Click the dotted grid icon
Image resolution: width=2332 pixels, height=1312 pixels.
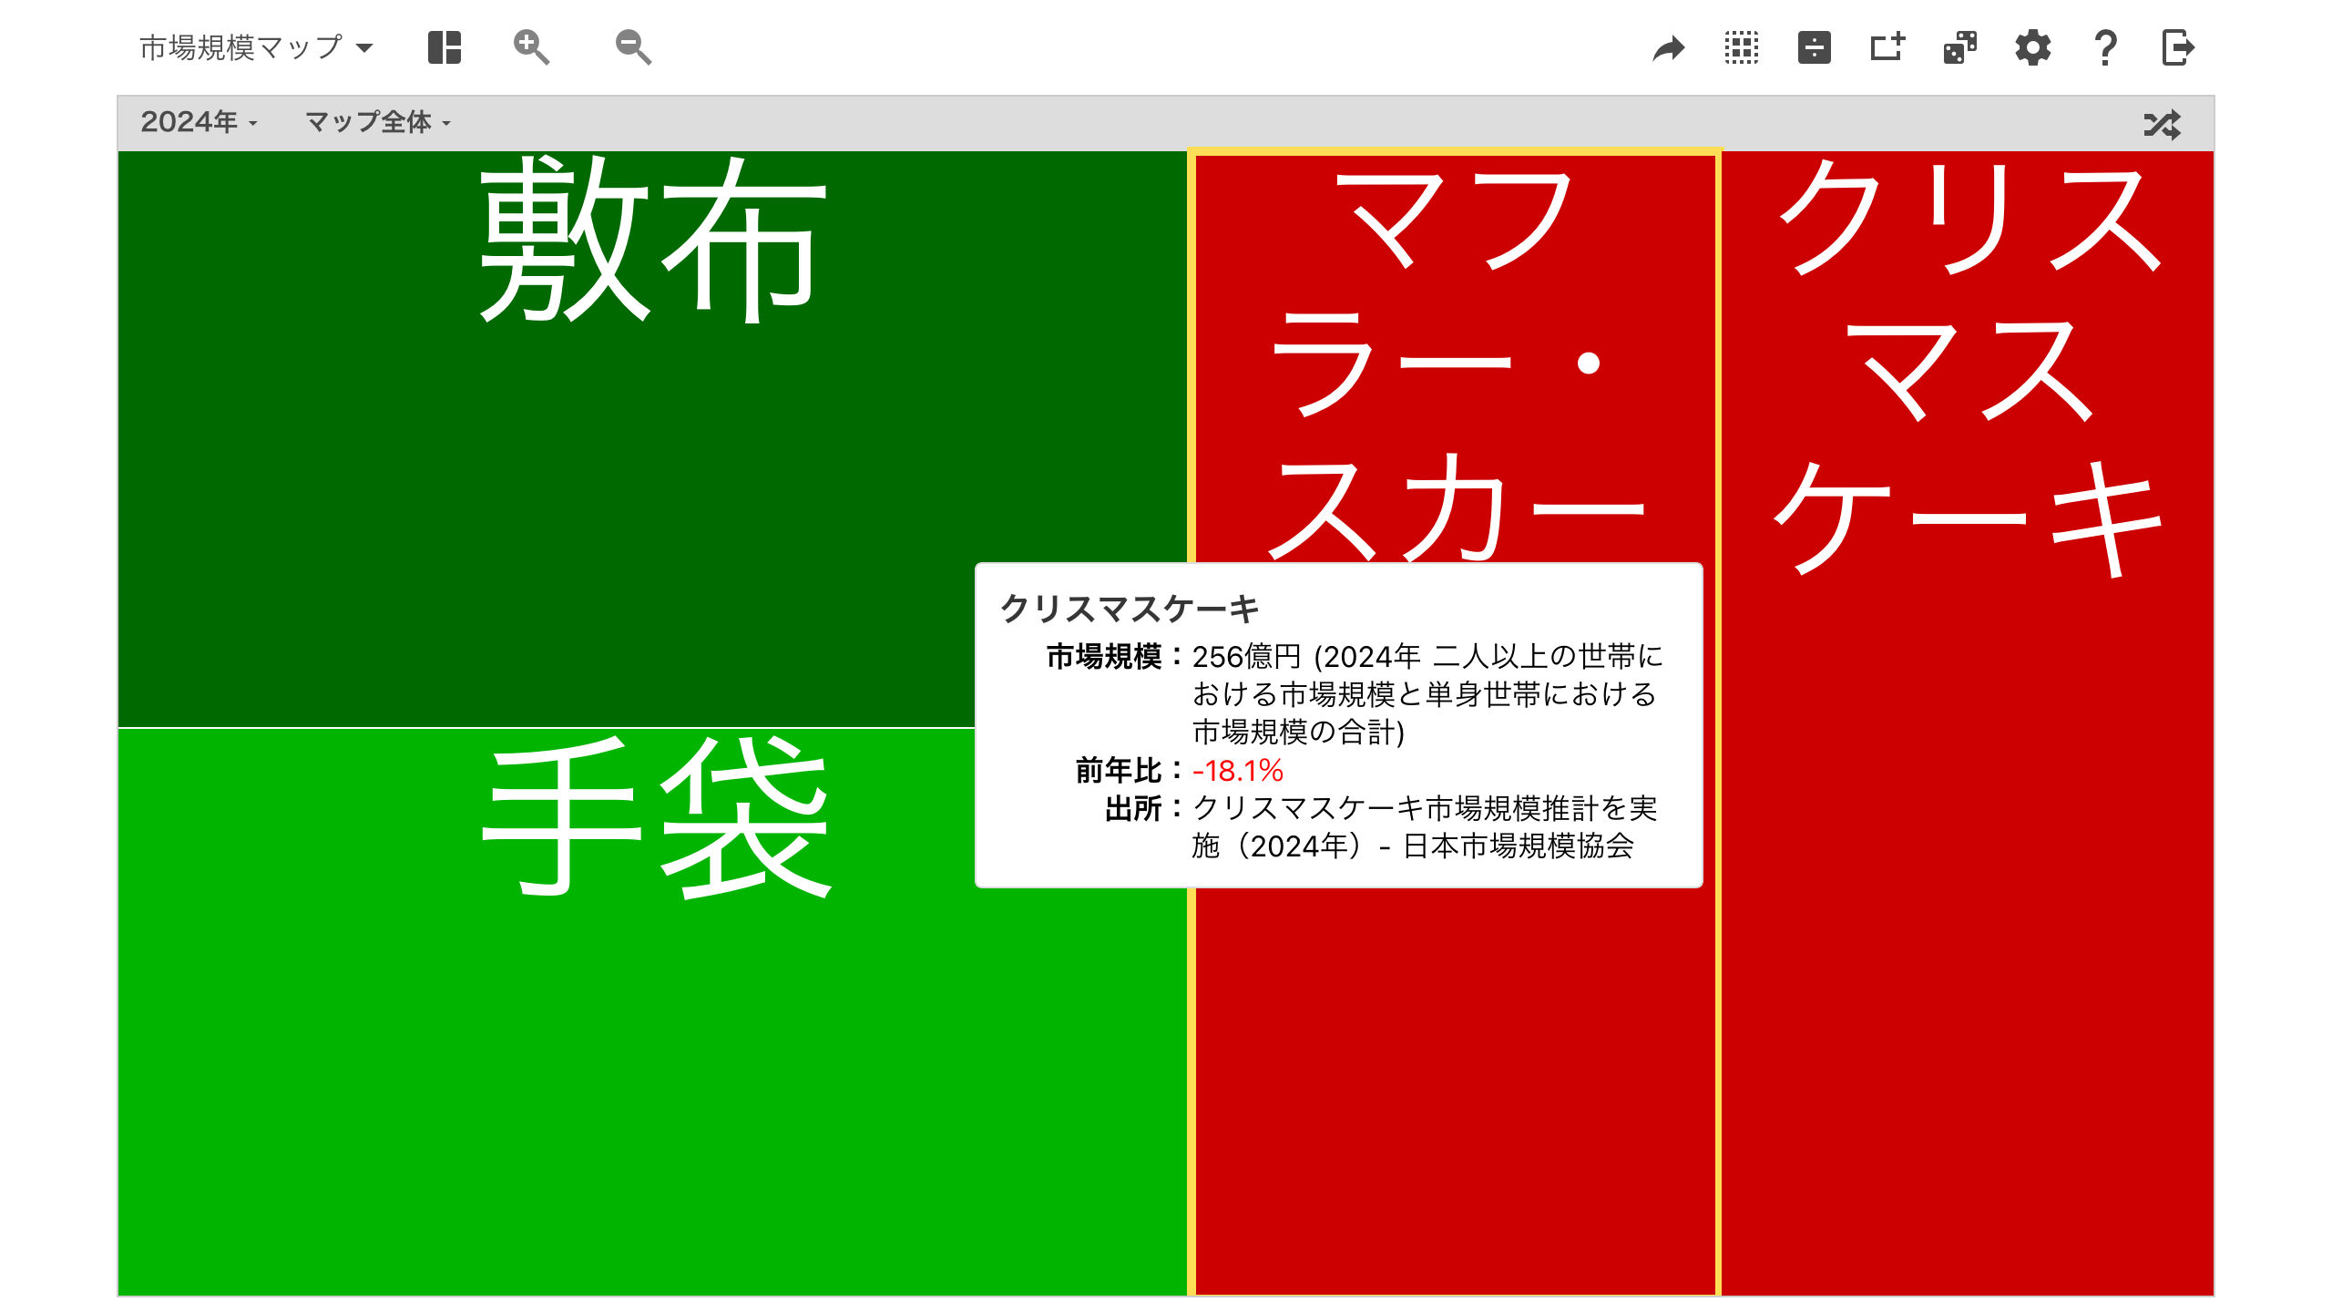pyautogui.click(x=1742, y=47)
